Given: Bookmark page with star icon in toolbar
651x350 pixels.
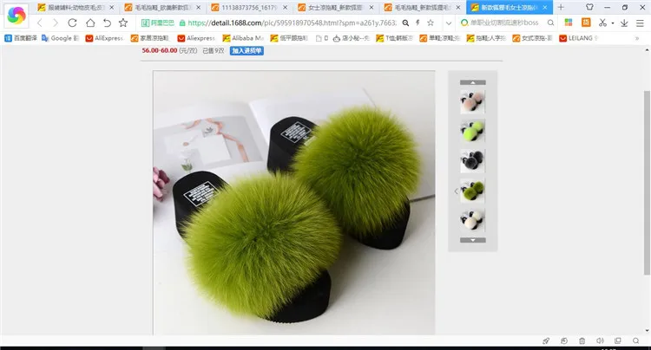Looking at the screenshot, I should (123, 23).
